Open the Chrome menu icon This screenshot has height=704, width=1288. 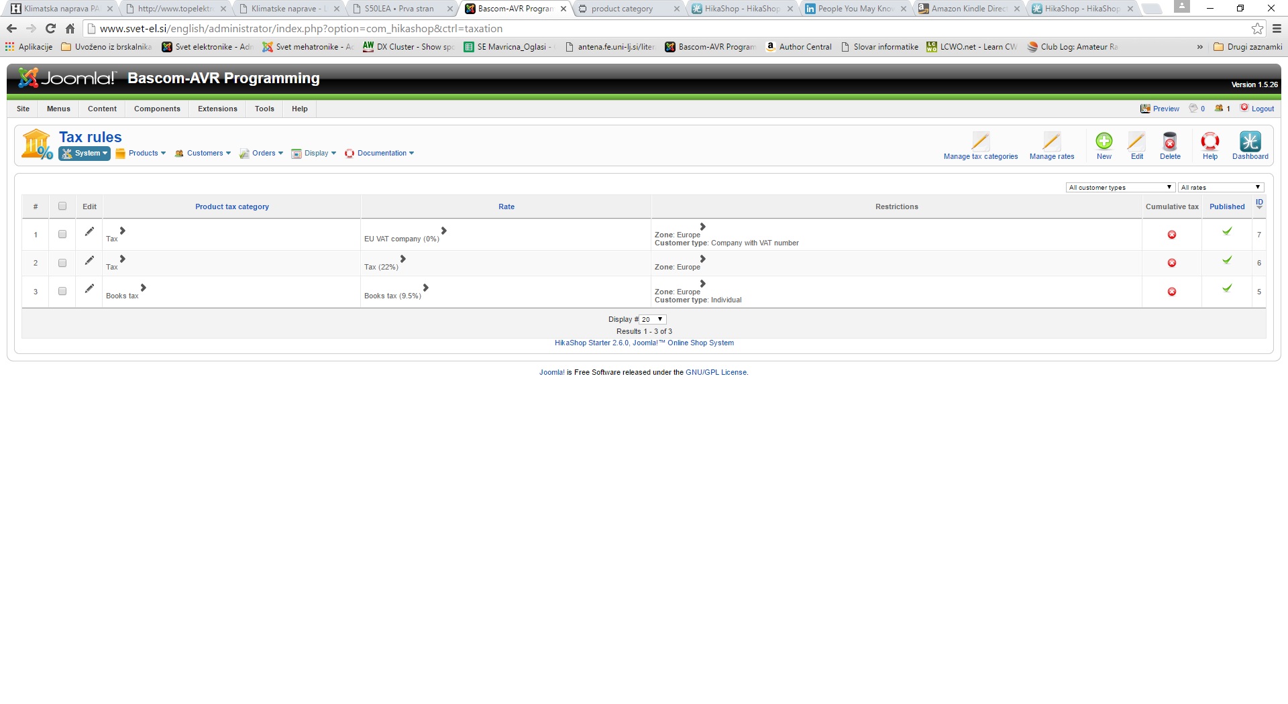[1277, 29]
